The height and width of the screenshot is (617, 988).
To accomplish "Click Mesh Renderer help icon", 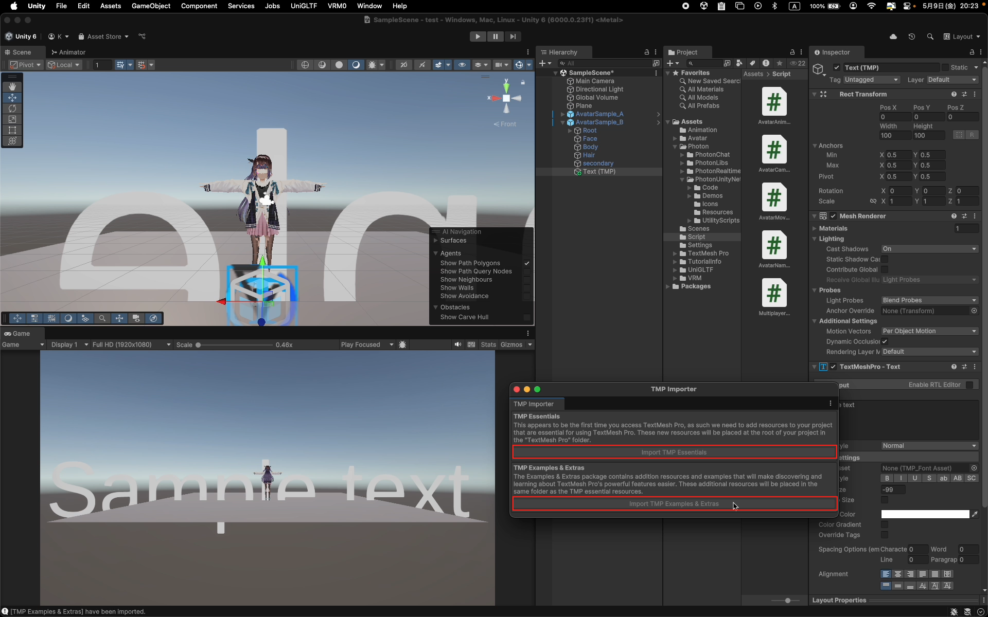I will (954, 216).
